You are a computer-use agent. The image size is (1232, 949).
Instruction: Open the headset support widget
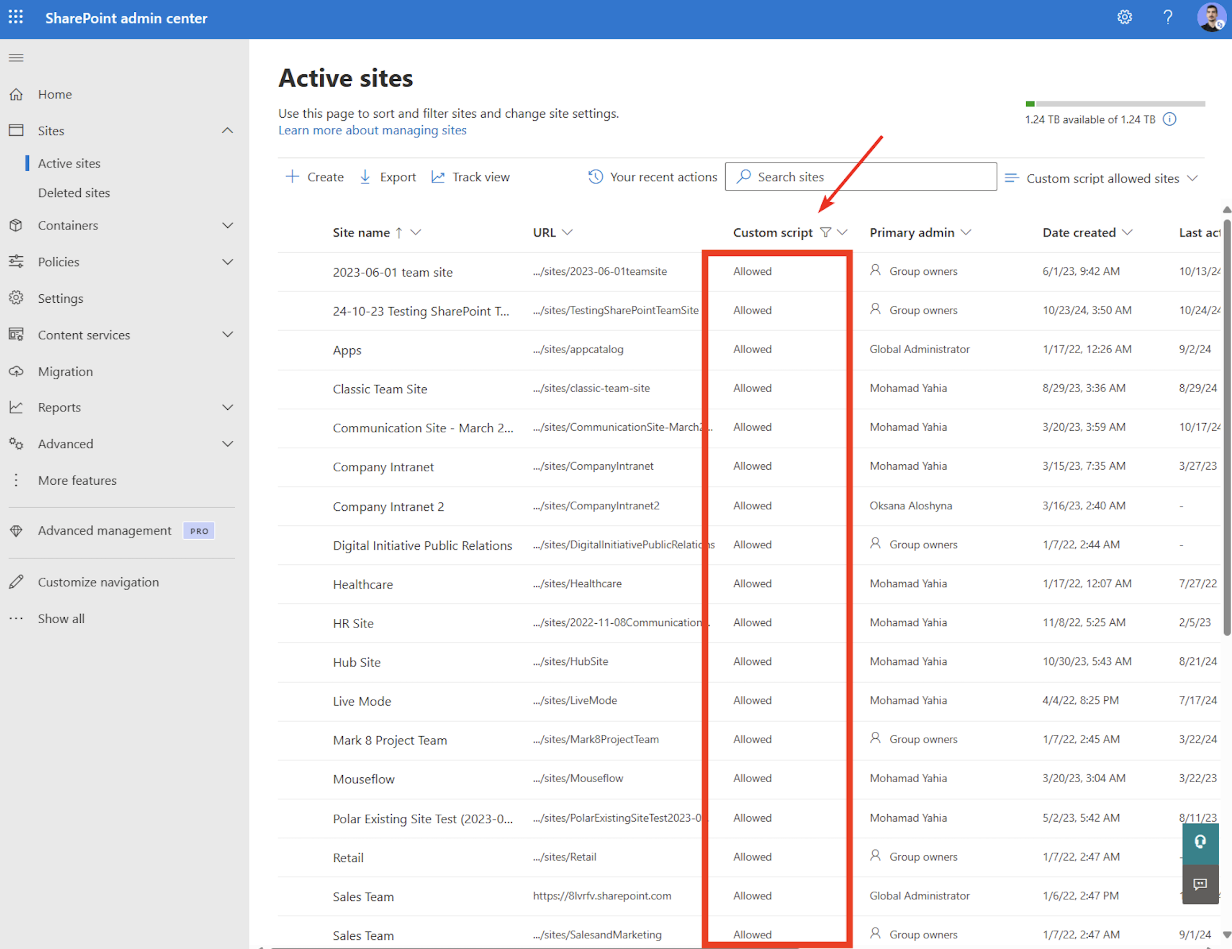(1200, 843)
